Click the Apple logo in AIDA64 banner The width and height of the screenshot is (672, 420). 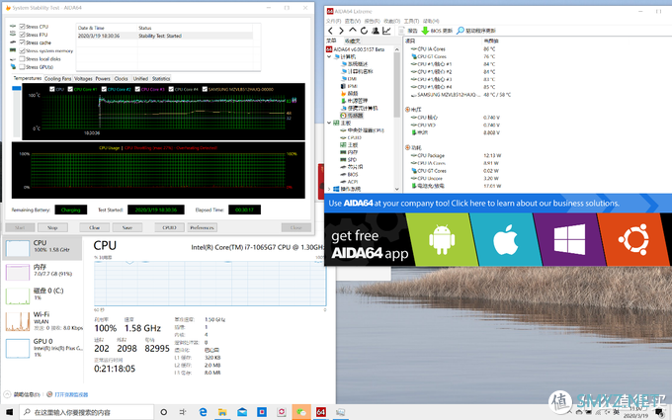click(505, 239)
